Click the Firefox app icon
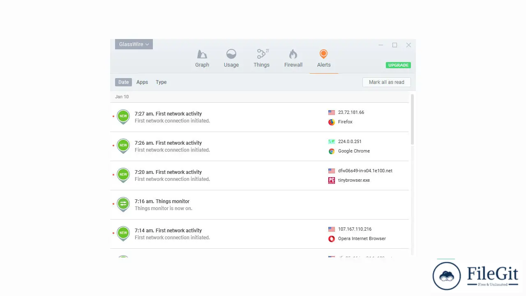This screenshot has height=296, width=526. (x=332, y=122)
